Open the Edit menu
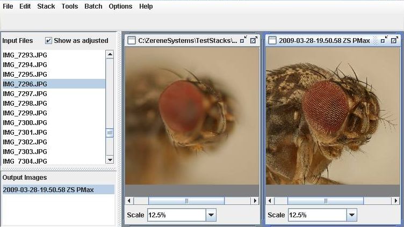404x227 pixels. click(x=25, y=6)
